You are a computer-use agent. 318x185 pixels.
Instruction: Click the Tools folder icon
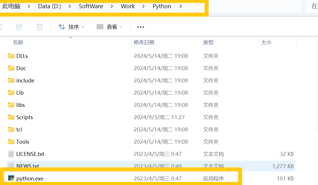[11, 141]
